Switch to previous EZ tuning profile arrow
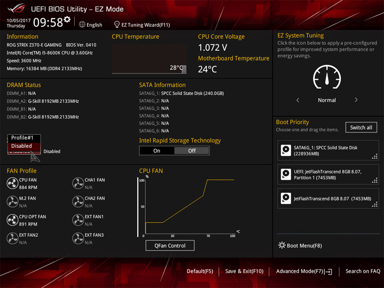This screenshot has height=288, width=384. coord(298,100)
